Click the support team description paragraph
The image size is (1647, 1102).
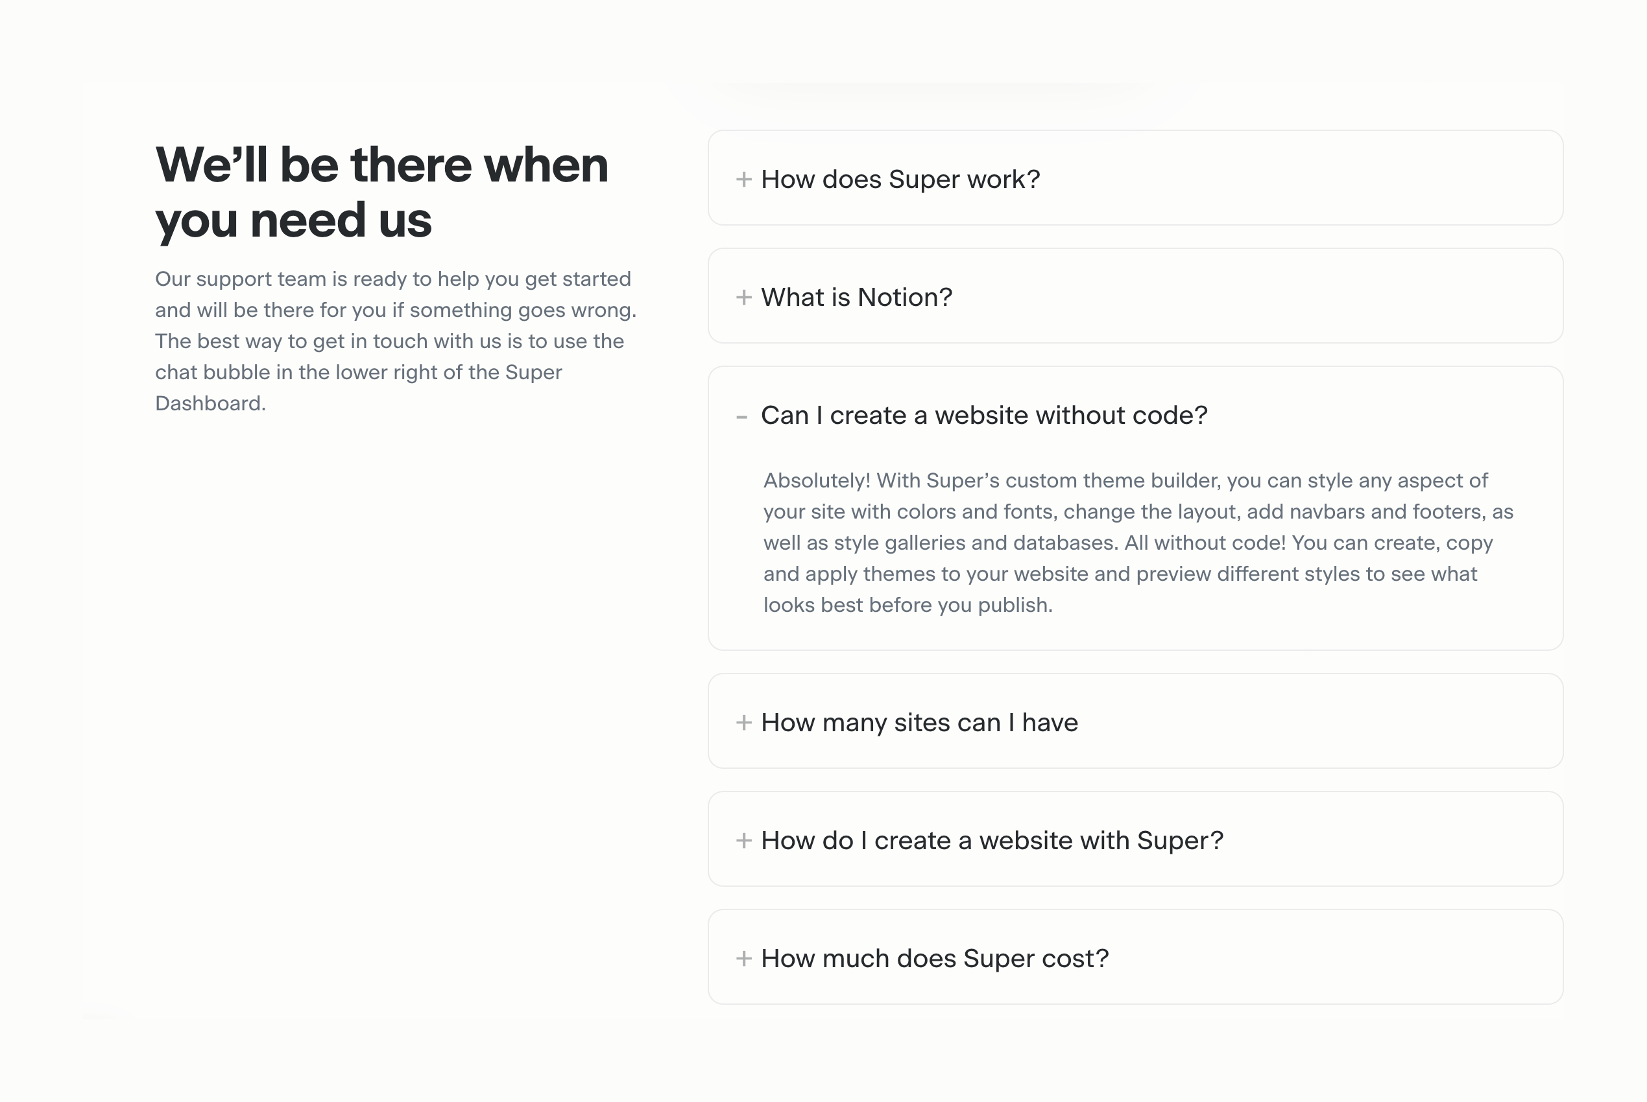pos(395,341)
